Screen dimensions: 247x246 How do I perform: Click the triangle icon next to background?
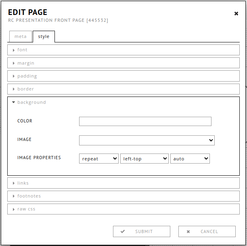pyautogui.click(x=14, y=102)
